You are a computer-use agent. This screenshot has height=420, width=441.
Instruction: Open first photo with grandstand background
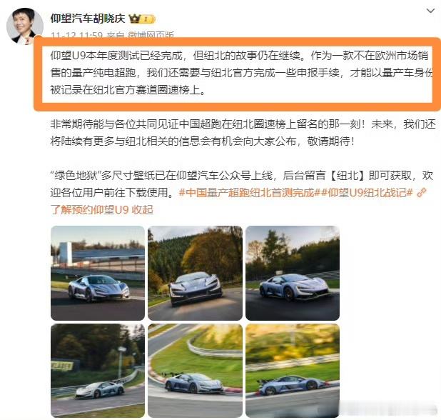pyautogui.click(x=98, y=273)
